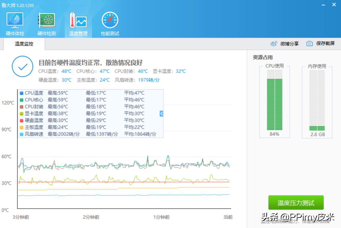Open the 性能测试 performance test dashboard
The height and width of the screenshot is (228, 341).
[x=110, y=23]
